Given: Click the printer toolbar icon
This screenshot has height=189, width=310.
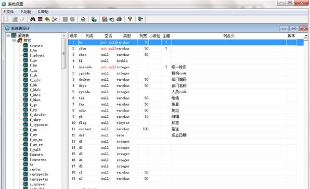Looking at the screenshot, I should 119,19.
